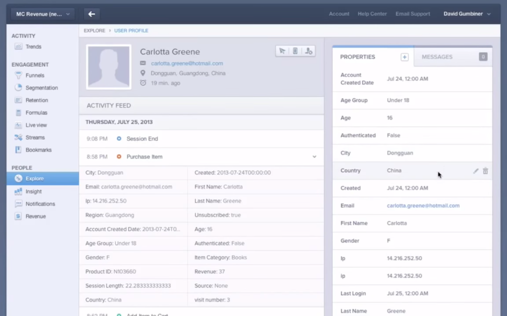Click Dongguan, Guangdong, China location text
The image size is (507, 316).
pos(188,73)
